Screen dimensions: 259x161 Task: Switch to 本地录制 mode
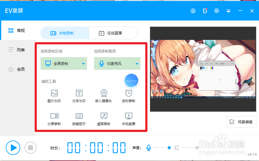[65, 33]
